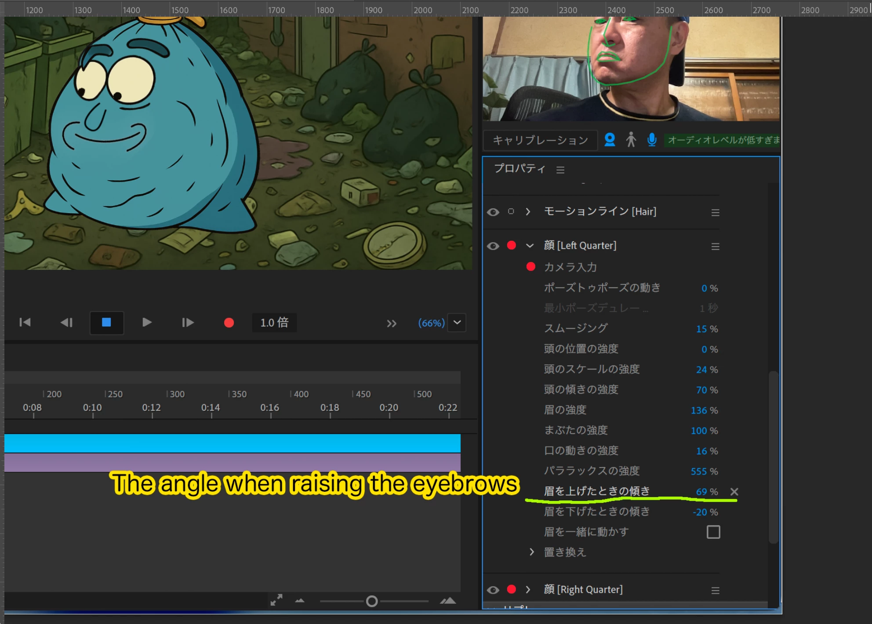Click the properties panel vertical scrollbar
The height and width of the screenshot is (624, 872).
774,457
